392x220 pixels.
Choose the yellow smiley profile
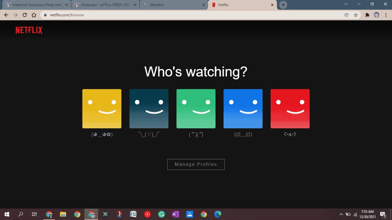point(102,109)
